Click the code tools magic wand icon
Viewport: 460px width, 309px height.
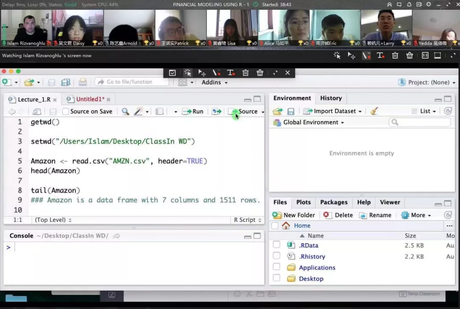click(x=138, y=111)
